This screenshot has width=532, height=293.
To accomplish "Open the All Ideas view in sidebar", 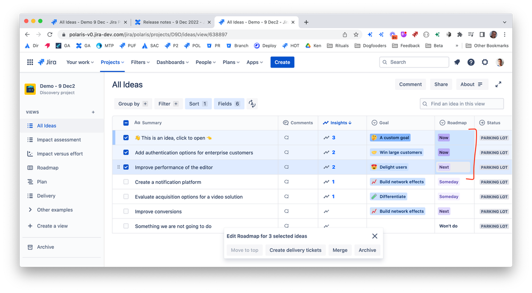I will (62, 126).
